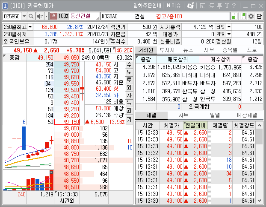Click the screen layout icon in title bar

(x=203, y=6)
